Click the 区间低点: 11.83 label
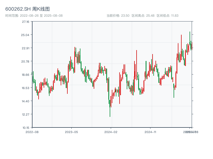Screen dimensions: 213x159 coord(167,16)
